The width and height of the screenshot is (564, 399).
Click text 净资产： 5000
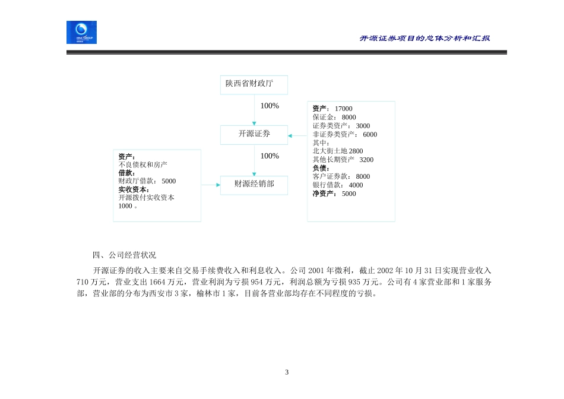(x=334, y=194)
